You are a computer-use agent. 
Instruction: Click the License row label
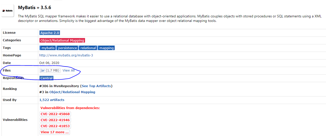[x=9, y=32]
